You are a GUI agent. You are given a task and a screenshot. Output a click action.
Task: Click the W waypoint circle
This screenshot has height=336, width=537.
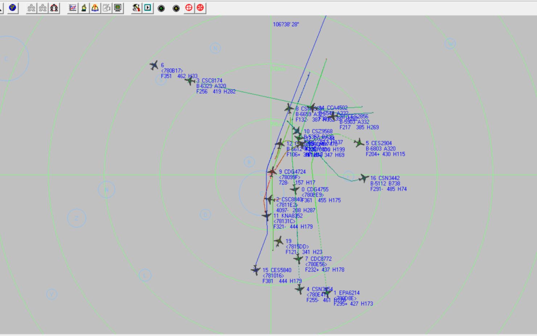(x=450, y=44)
